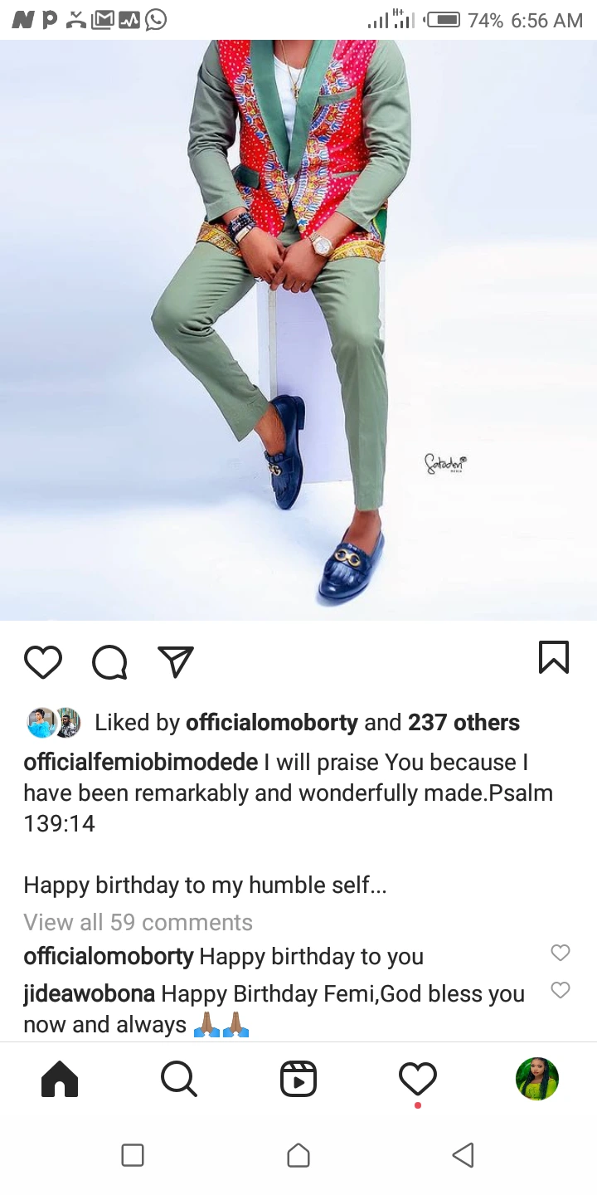Viewport: 597px width, 1195px height.
Task: Open jideawobona's profile link
Action: 89,993
